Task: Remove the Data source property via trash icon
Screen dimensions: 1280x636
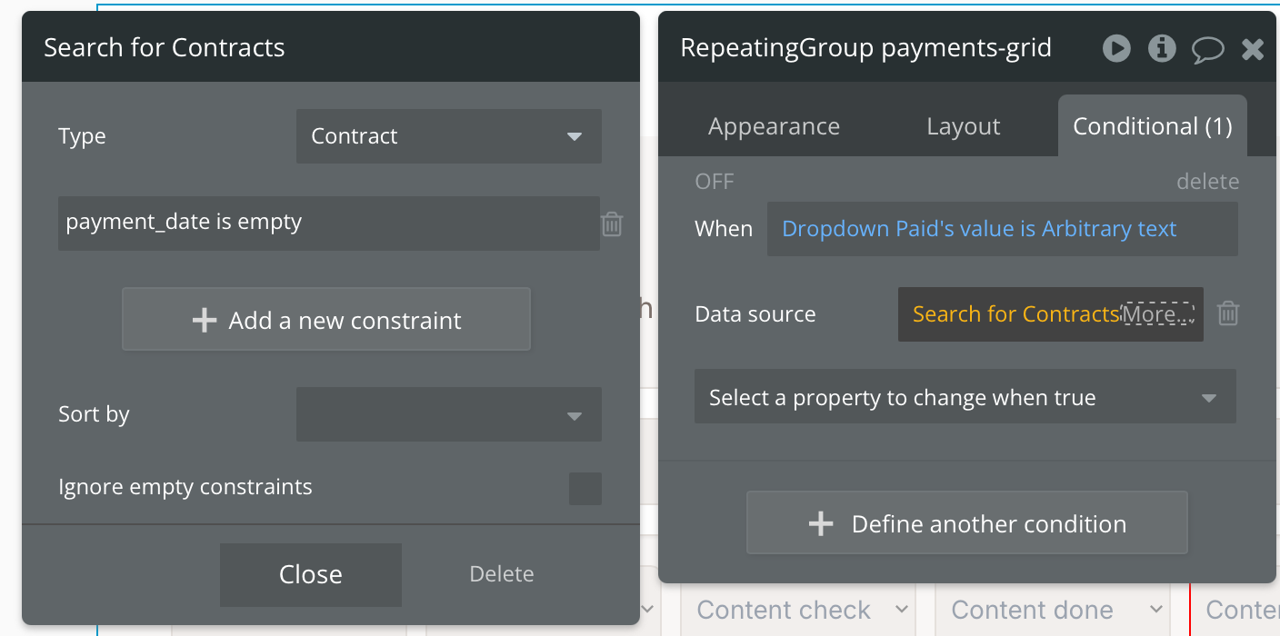Action: 1227,313
